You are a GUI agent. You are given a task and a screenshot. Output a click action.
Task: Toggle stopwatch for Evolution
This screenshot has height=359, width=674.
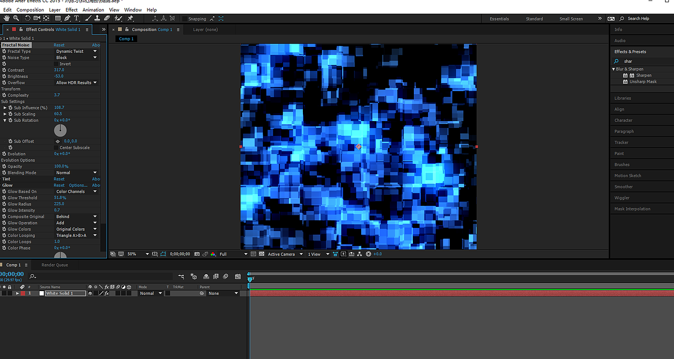pyautogui.click(x=4, y=154)
